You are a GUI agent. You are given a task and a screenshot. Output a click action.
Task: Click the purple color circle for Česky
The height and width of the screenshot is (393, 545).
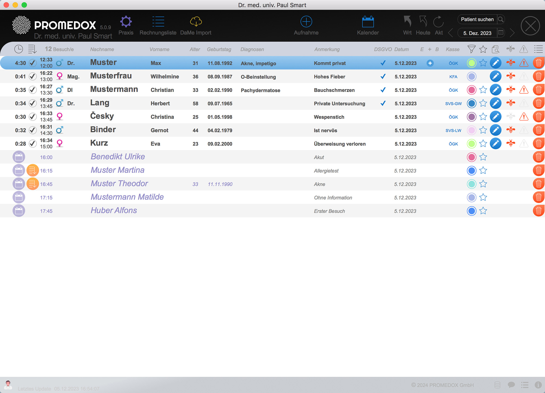(471, 117)
